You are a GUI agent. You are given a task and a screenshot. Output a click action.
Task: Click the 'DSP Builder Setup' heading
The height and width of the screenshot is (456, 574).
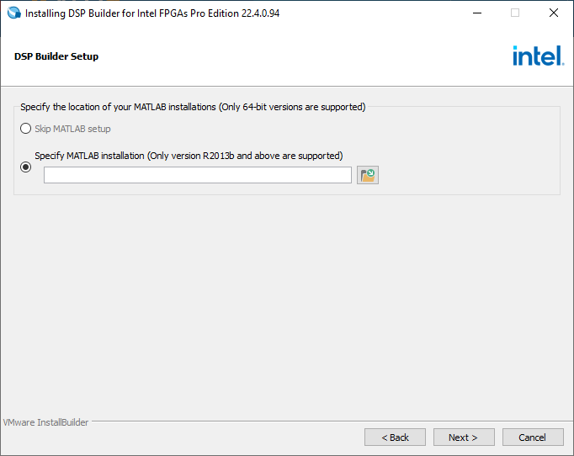56,56
